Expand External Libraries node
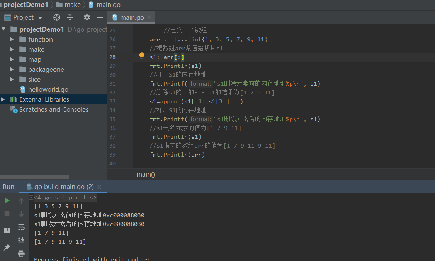This screenshot has height=261, width=435. [3, 99]
